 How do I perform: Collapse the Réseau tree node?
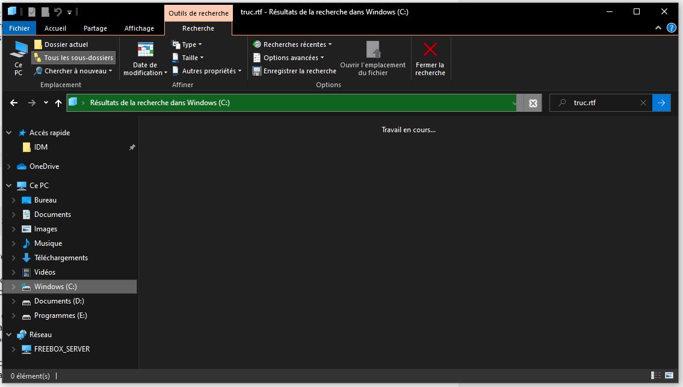click(x=8, y=334)
